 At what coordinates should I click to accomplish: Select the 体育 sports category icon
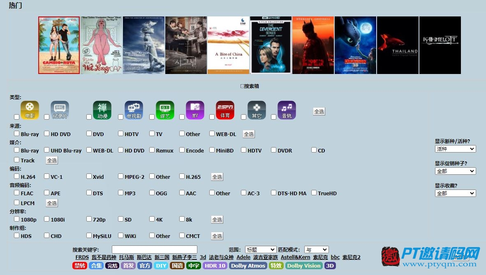[x=225, y=110]
